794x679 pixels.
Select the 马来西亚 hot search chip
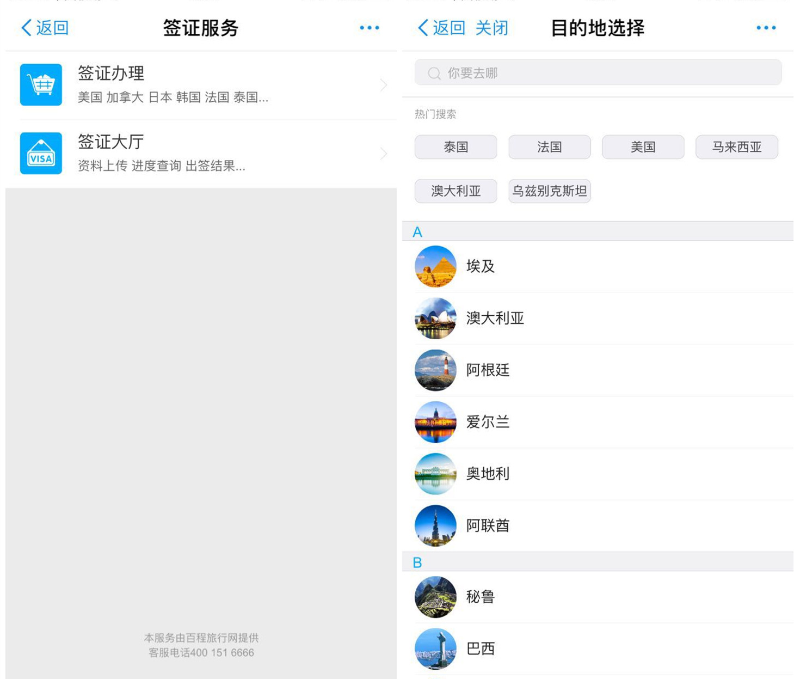click(736, 146)
